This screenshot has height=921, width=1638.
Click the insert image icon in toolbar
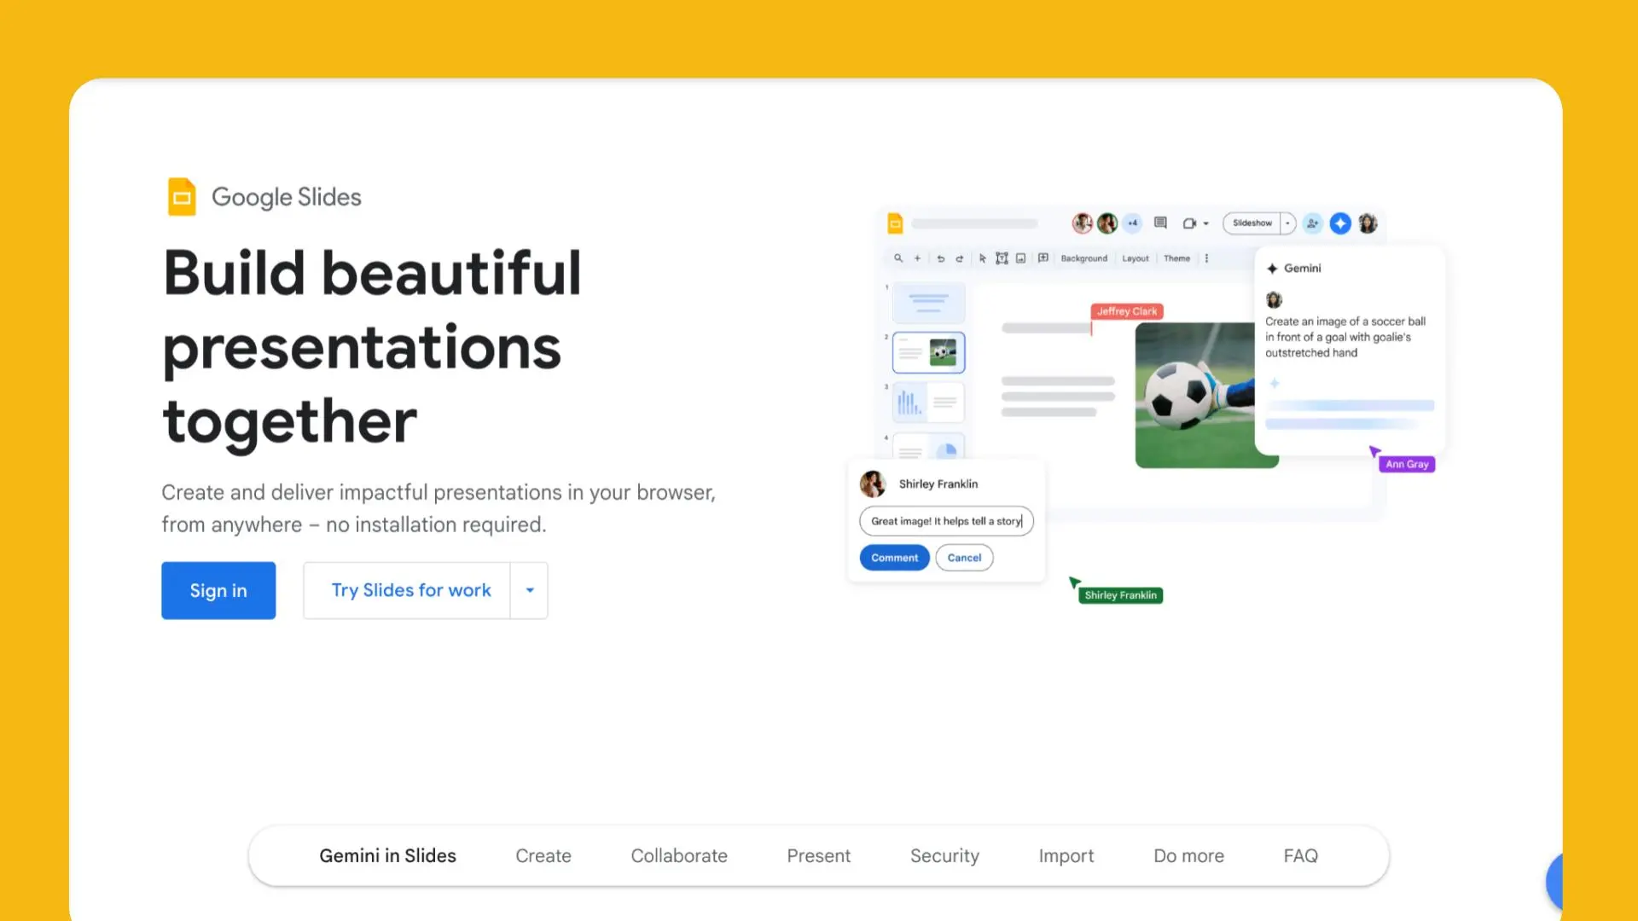coord(1020,258)
